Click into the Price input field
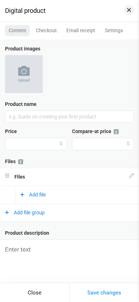139x302 pixels. click(36, 144)
